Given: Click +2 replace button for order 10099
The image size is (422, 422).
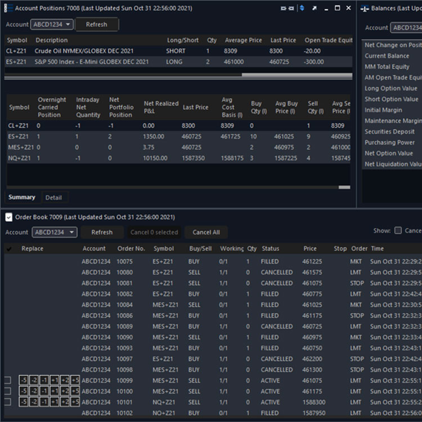Looking at the screenshot, I should [x=65, y=380].
